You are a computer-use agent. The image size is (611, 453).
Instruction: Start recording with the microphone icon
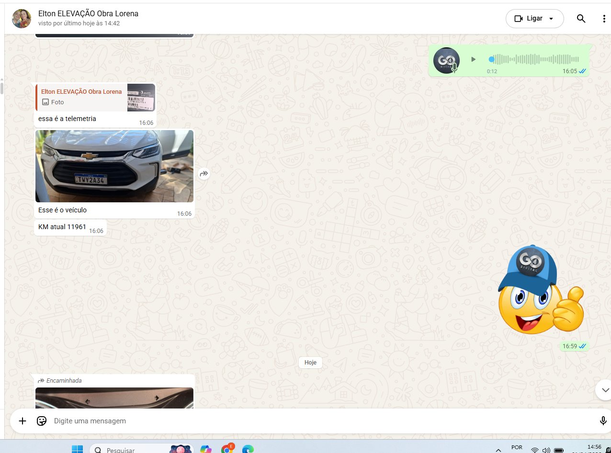pos(603,421)
